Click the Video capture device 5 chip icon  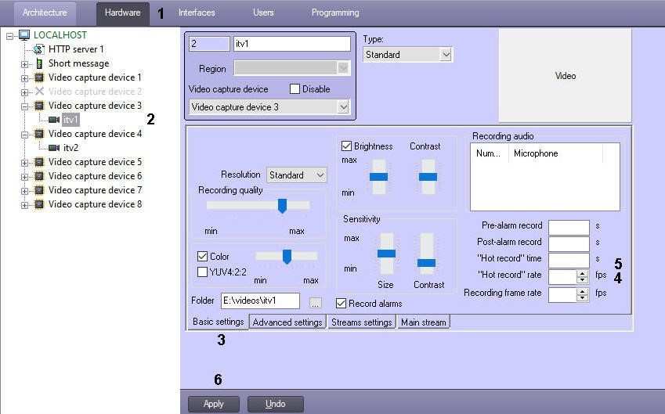(x=39, y=162)
